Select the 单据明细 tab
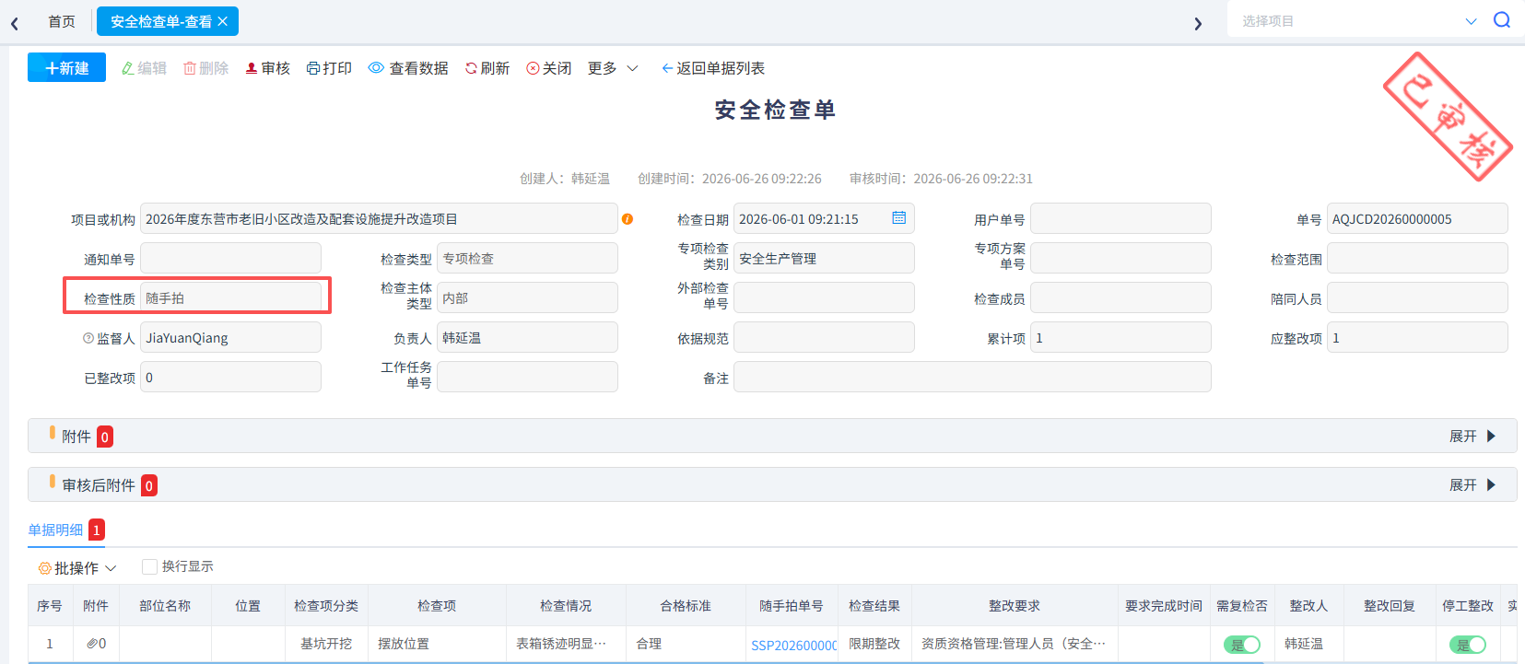The height and width of the screenshot is (664, 1525). 55,530
